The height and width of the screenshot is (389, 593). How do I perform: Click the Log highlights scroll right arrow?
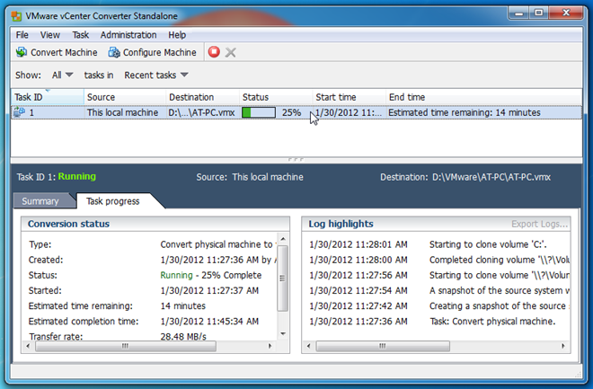click(563, 346)
